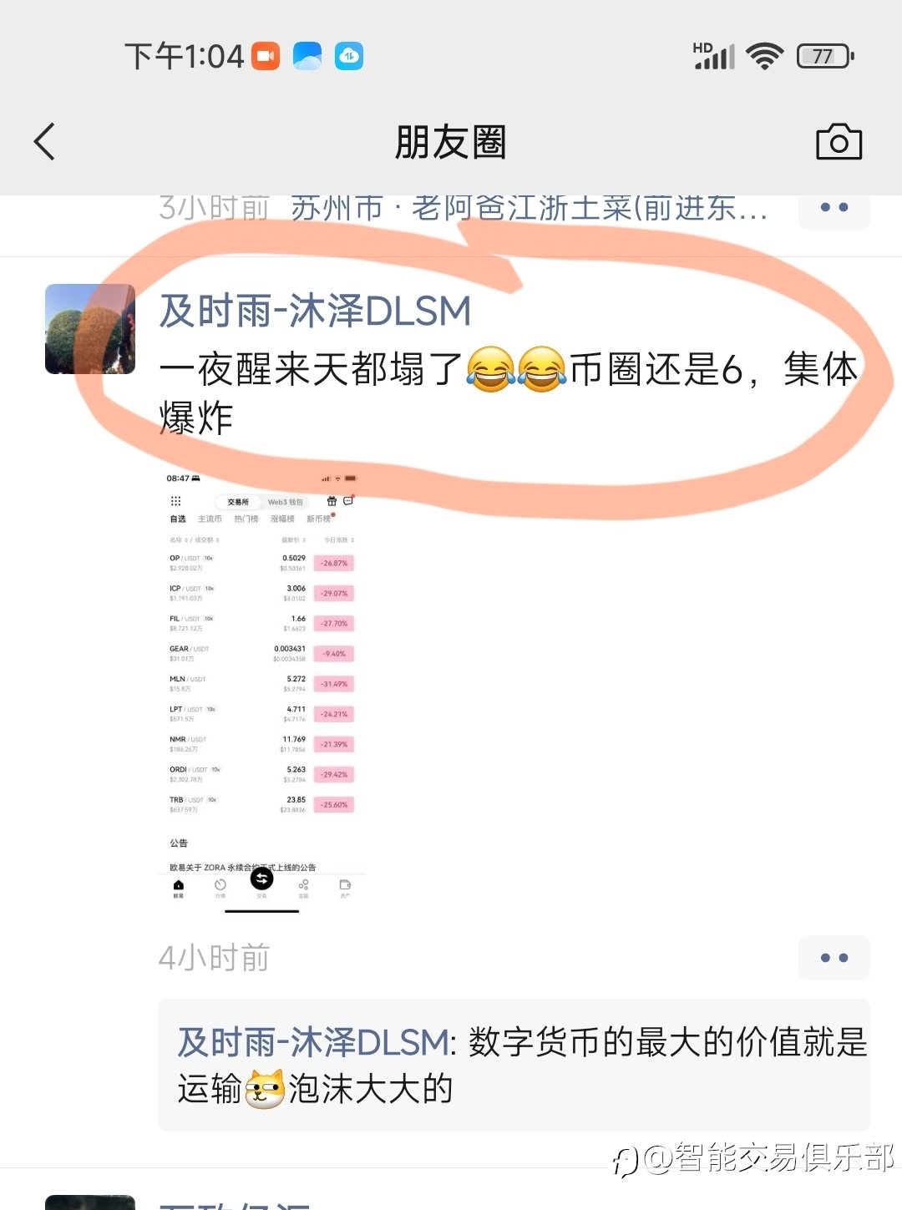
Task: Tap the Wi-Fi status icon
Action: (764, 56)
